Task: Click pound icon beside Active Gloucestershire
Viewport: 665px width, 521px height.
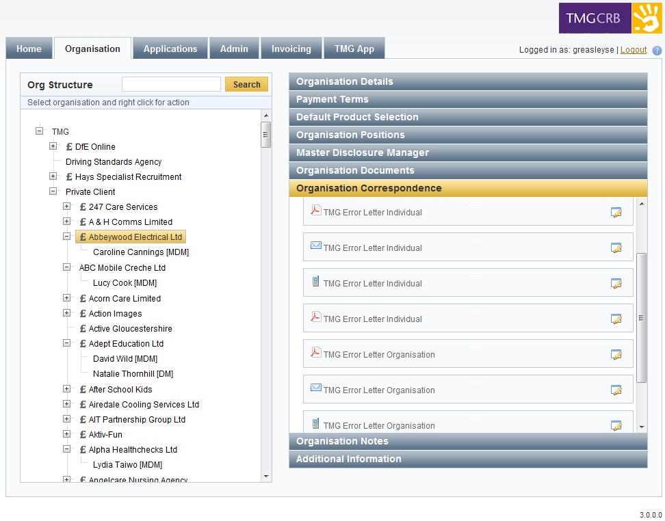Action: tap(83, 329)
